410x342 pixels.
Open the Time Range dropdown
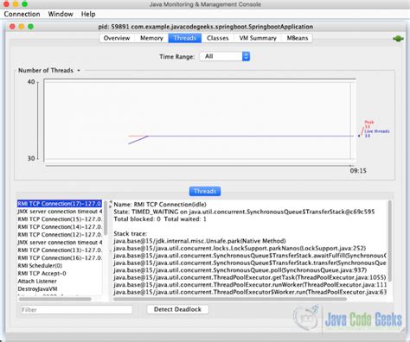click(x=225, y=56)
